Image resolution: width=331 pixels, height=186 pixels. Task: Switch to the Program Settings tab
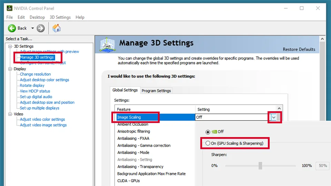click(156, 91)
